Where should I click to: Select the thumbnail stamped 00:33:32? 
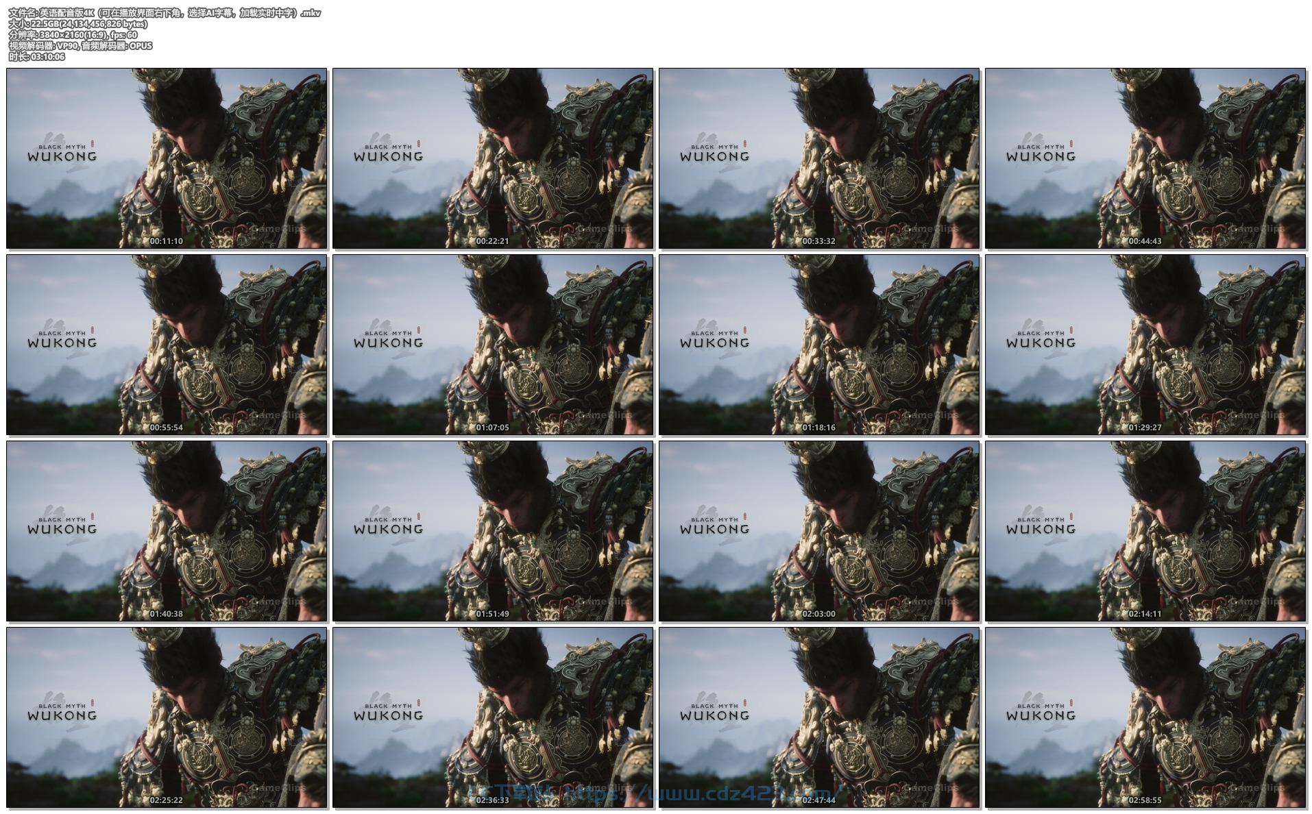pos(819,158)
